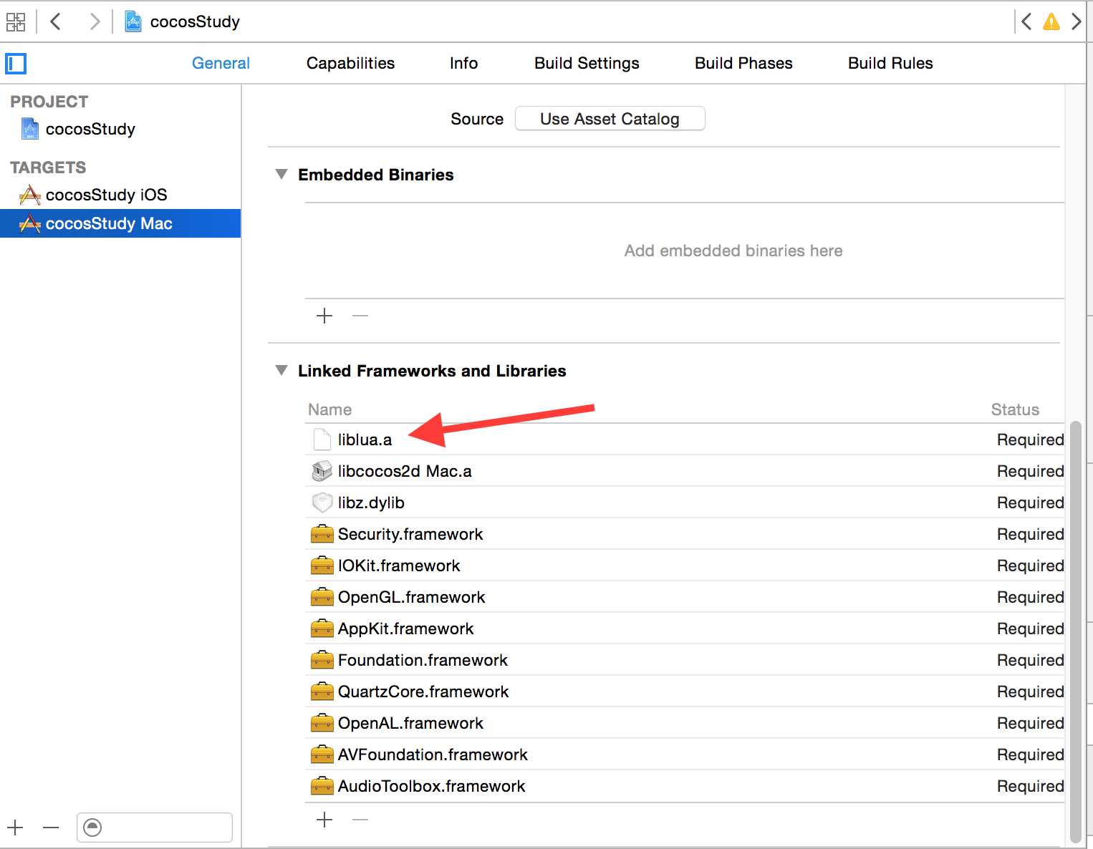Click the cocosStudy project file icon in jump bar
Viewport: 1093px width, 849px height.
133,22
